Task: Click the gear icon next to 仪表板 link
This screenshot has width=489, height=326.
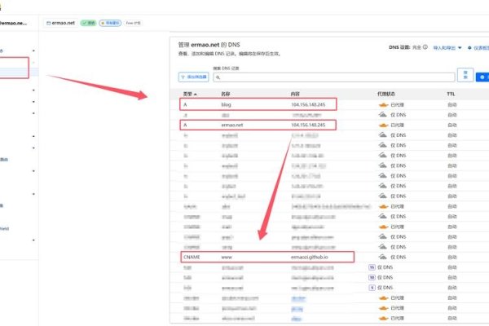Action: click(469, 48)
